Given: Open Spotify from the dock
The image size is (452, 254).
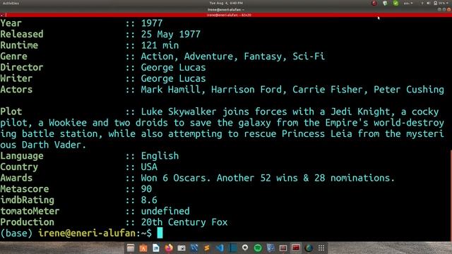Looking at the screenshot, I should pyautogui.click(x=258, y=248).
